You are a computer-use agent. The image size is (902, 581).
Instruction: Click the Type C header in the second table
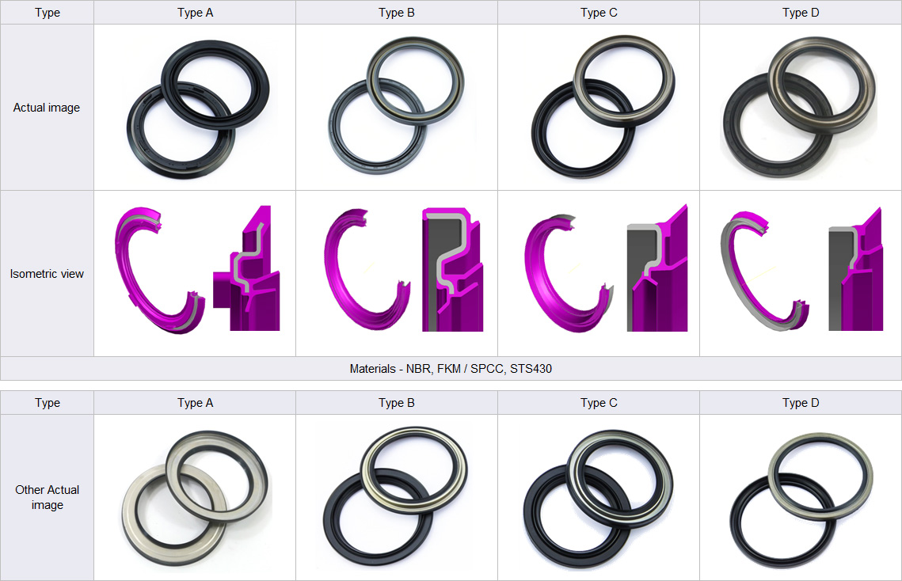coord(599,403)
